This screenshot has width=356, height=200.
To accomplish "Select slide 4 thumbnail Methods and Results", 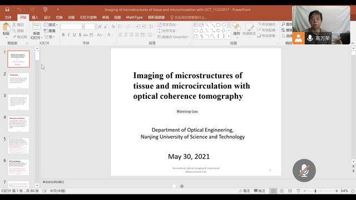I will pyautogui.click(x=18, y=124).
